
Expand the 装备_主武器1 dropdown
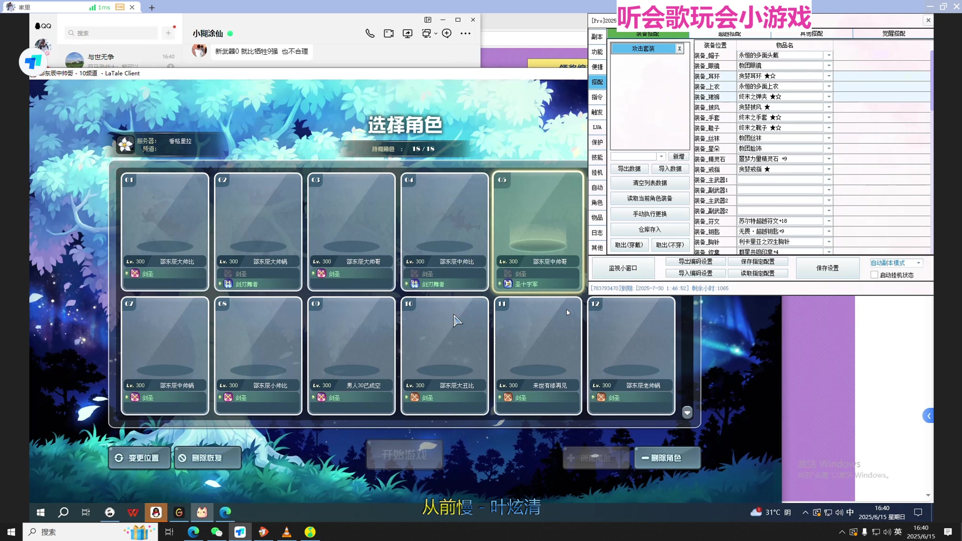click(829, 180)
